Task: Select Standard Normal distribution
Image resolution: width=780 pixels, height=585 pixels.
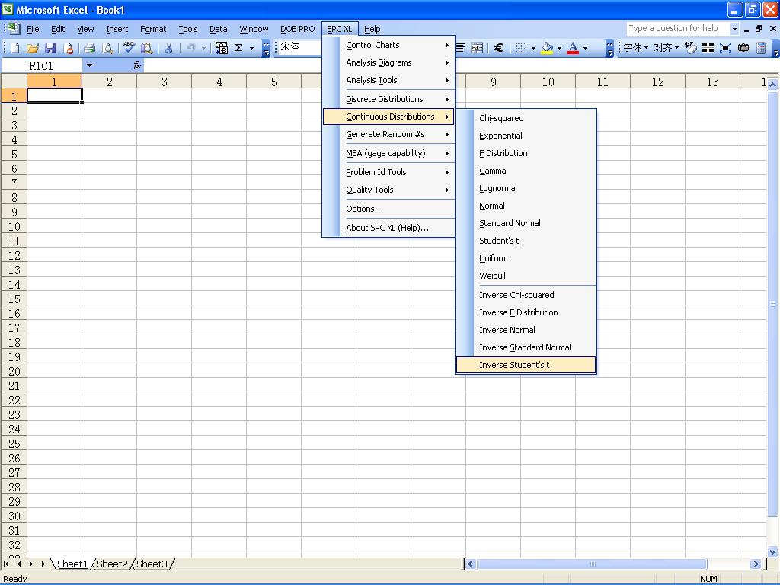Action: coord(526,223)
